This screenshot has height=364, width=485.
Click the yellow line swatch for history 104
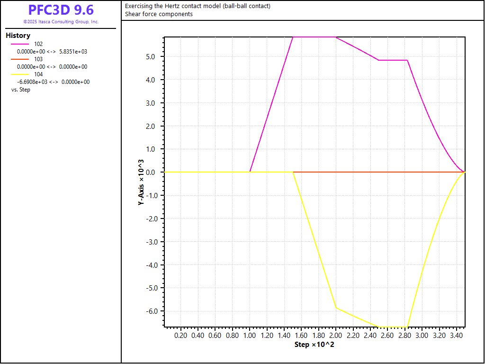coord(19,74)
